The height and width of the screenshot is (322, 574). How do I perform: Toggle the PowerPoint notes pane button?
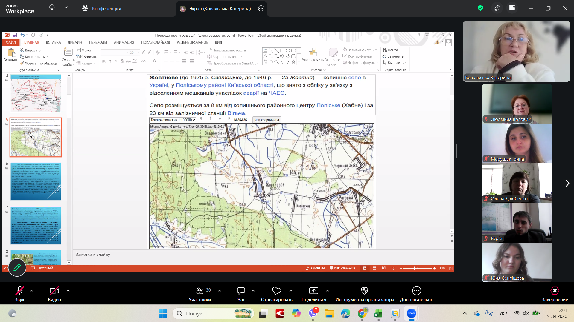click(x=315, y=268)
